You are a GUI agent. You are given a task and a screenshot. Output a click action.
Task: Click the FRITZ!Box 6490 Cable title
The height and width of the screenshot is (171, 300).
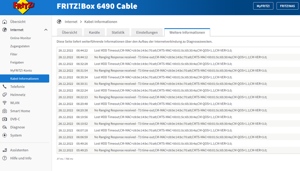97,6
